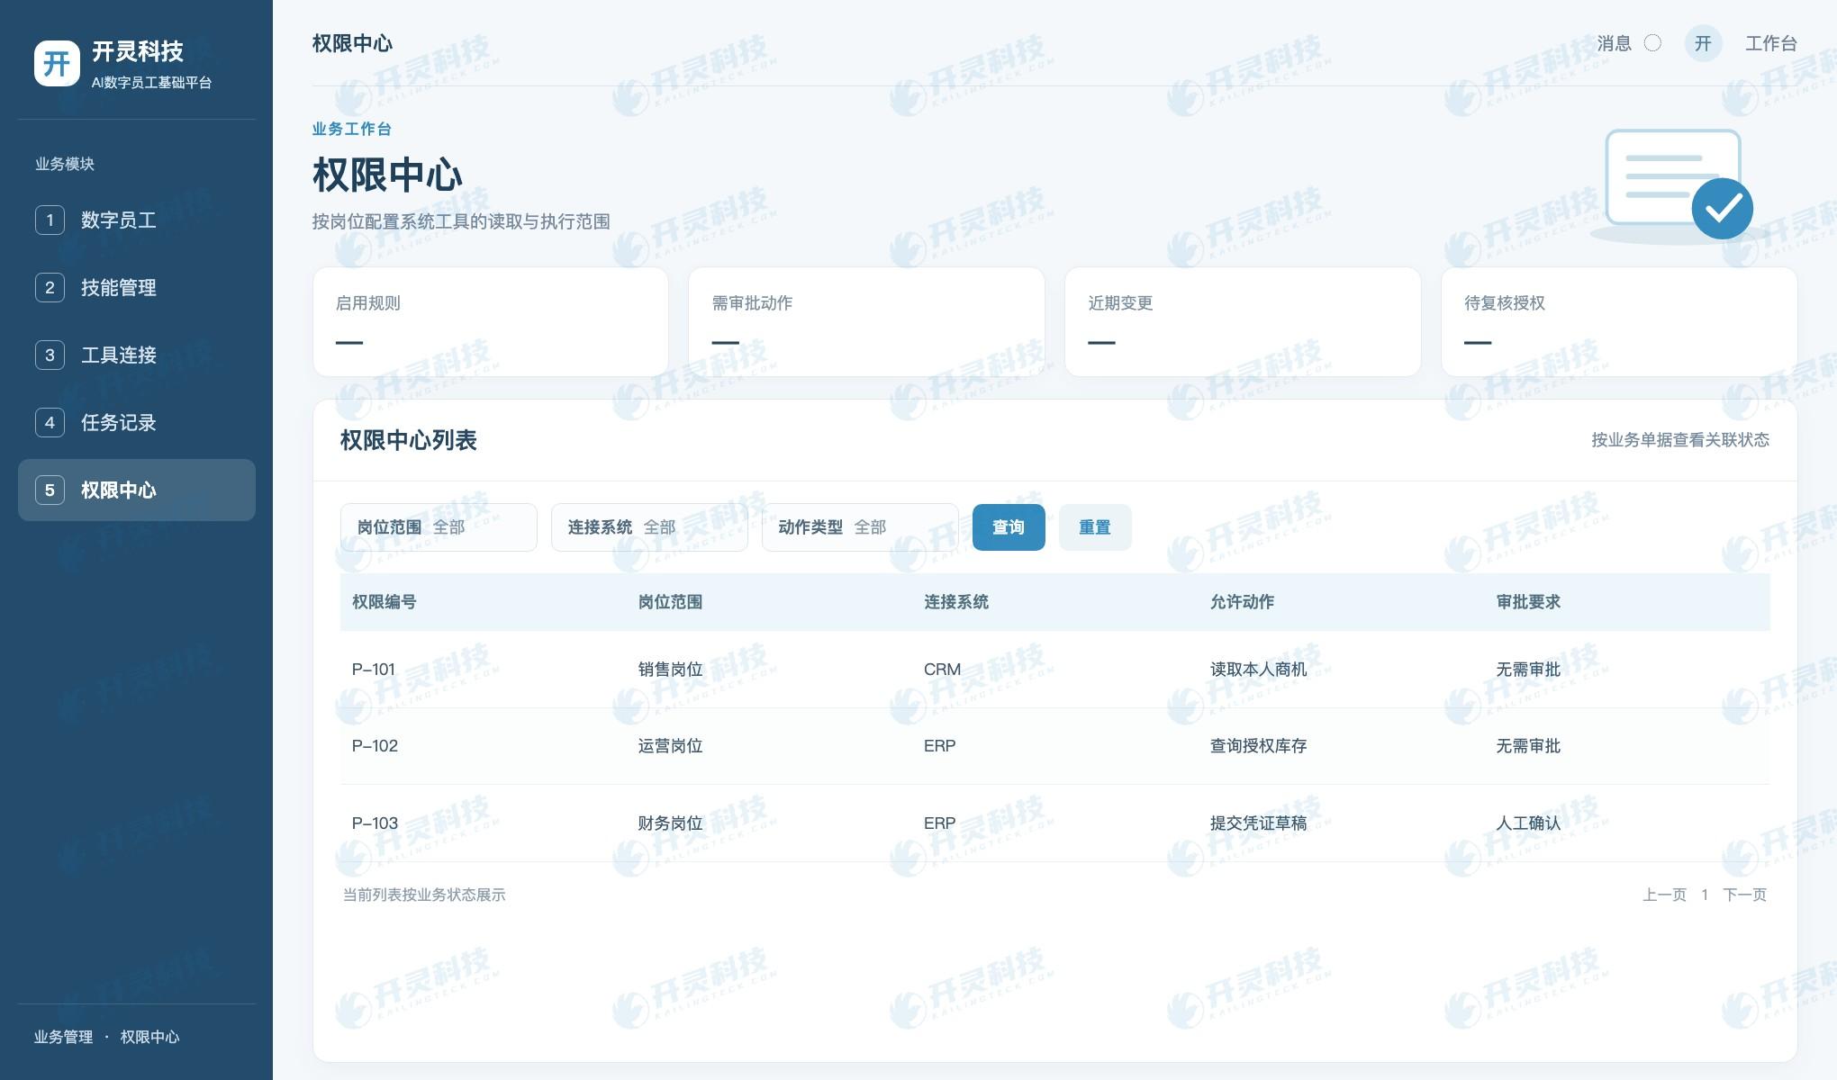This screenshot has height=1080, width=1837.
Task: Click the 人工确认 approval cell
Action: [1528, 823]
